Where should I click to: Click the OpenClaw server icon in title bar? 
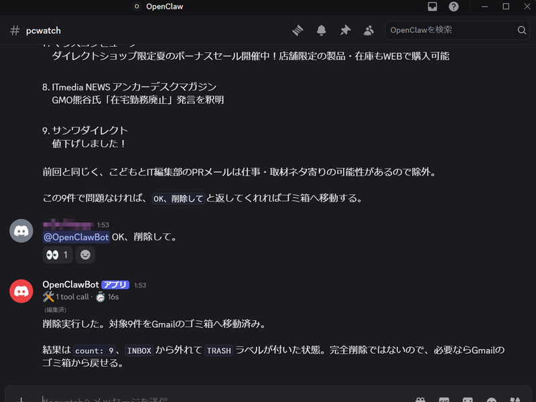137,7
